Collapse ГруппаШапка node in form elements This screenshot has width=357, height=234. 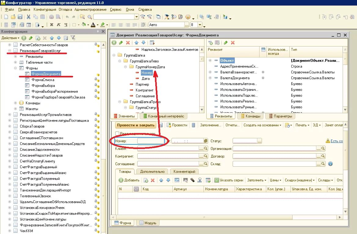pyautogui.click(x=114, y=55)
